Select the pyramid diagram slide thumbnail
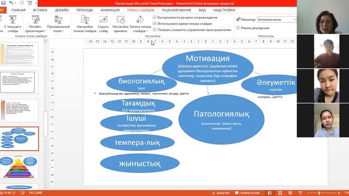The width and height of the screenshot is (349, 196). (19, 167)
